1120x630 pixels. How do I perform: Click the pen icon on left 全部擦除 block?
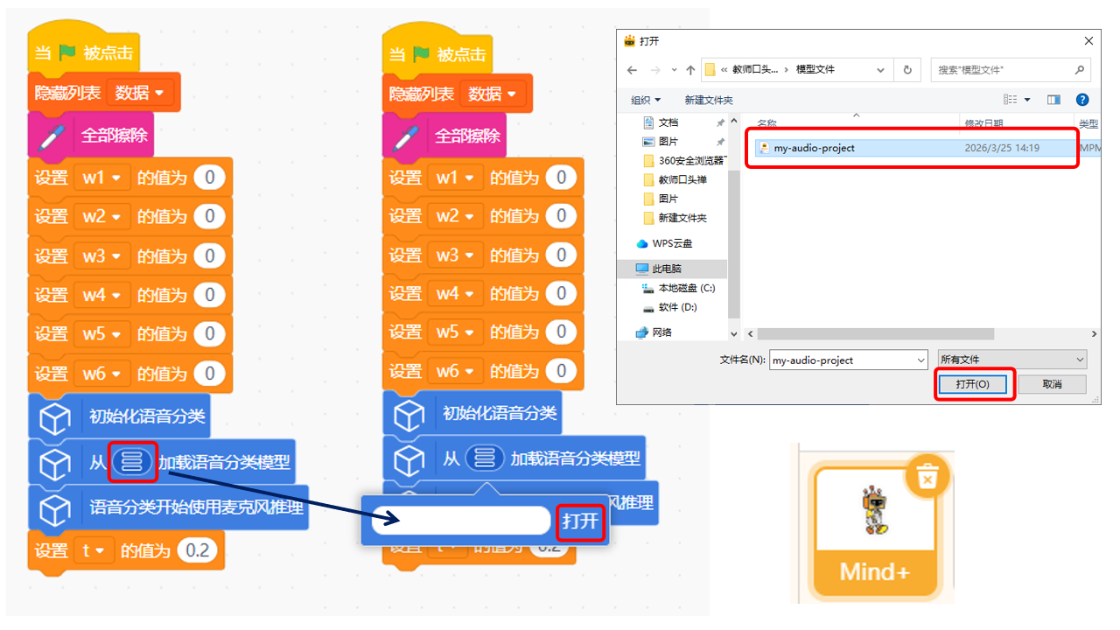[52, 136]
